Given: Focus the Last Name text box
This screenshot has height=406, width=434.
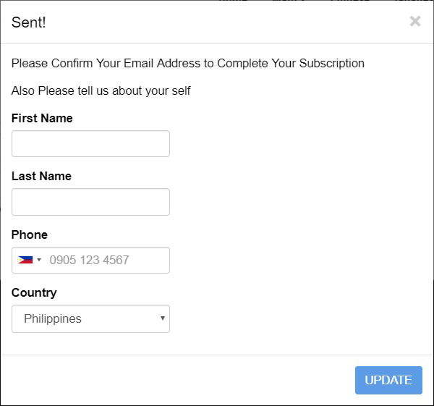Looking at the screenshot, I should tap(90, 202).
